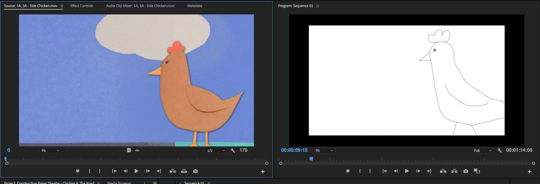Add marker in Source monitor

click(x=77, y=171)
